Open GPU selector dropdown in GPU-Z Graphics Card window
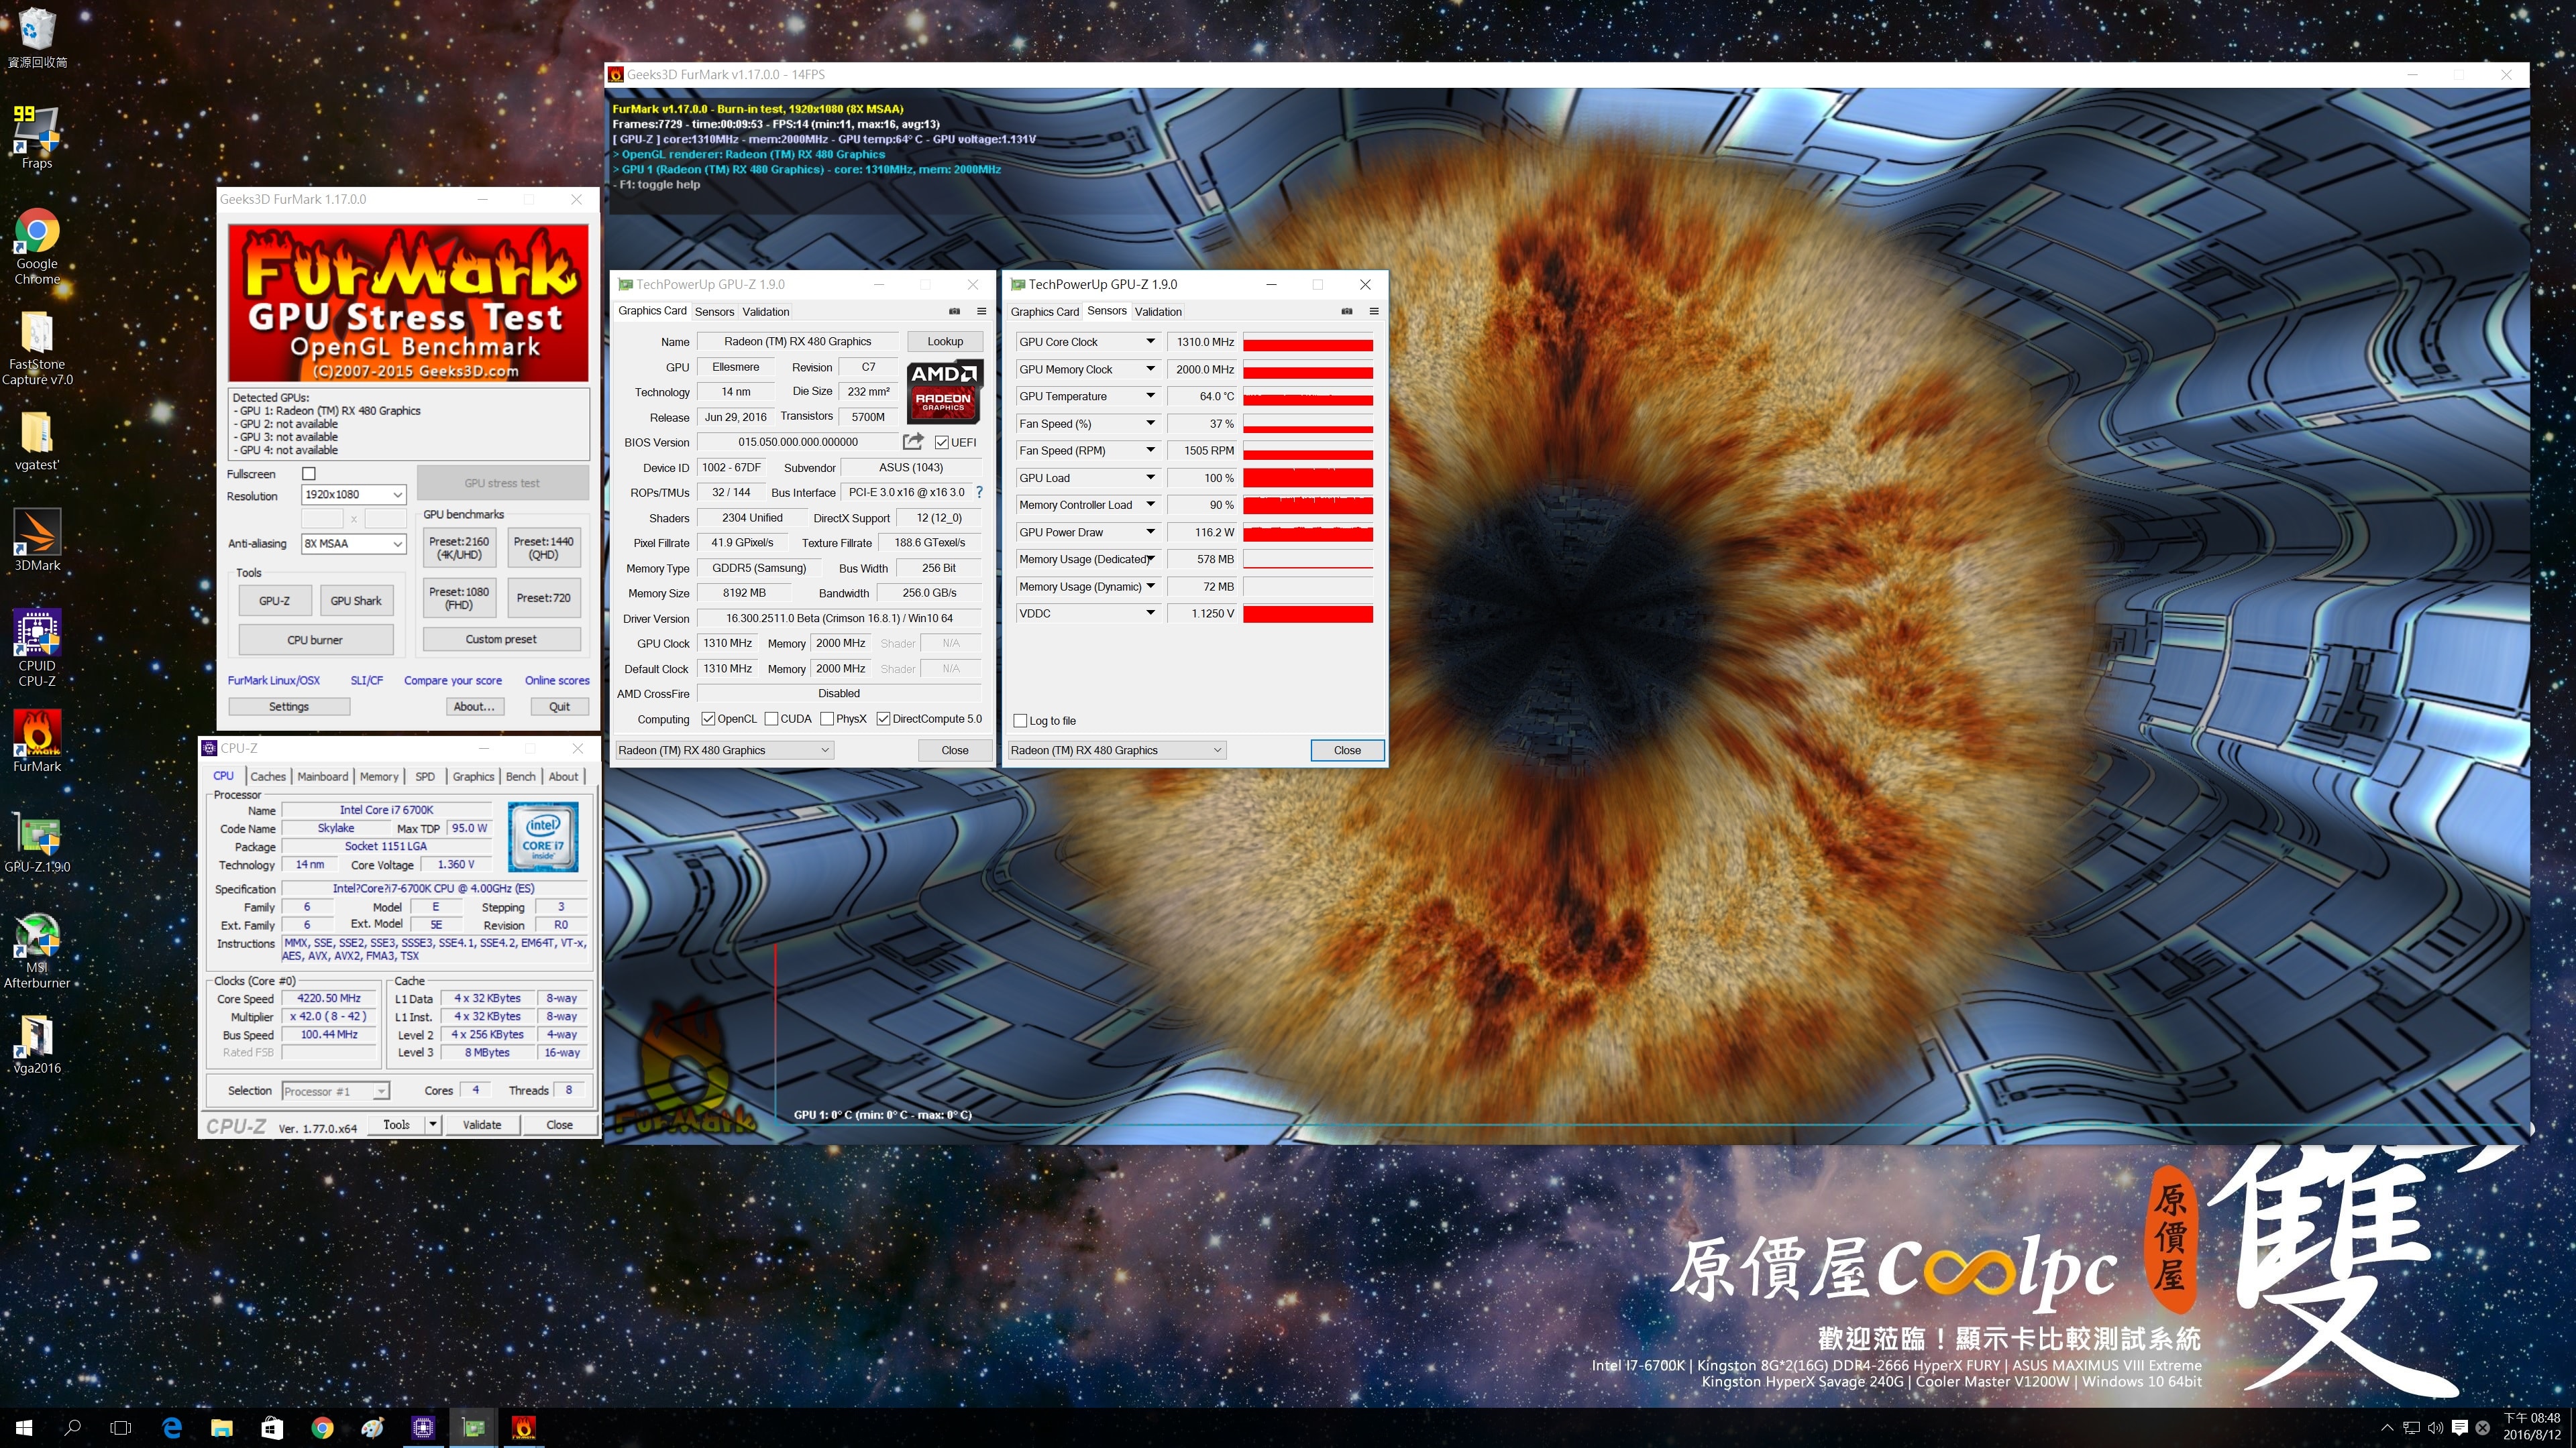Viewport: 2576px width, 1448px height. point(723,751)
